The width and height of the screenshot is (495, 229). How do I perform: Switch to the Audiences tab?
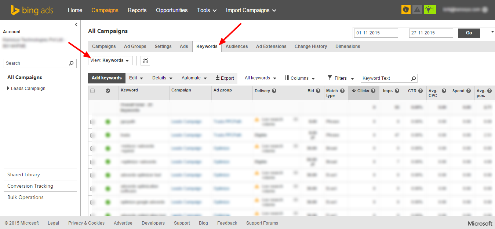pyautogui.click(x=237, y=46)
